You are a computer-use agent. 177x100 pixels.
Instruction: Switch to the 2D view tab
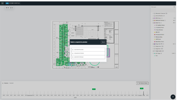point(7,8)
